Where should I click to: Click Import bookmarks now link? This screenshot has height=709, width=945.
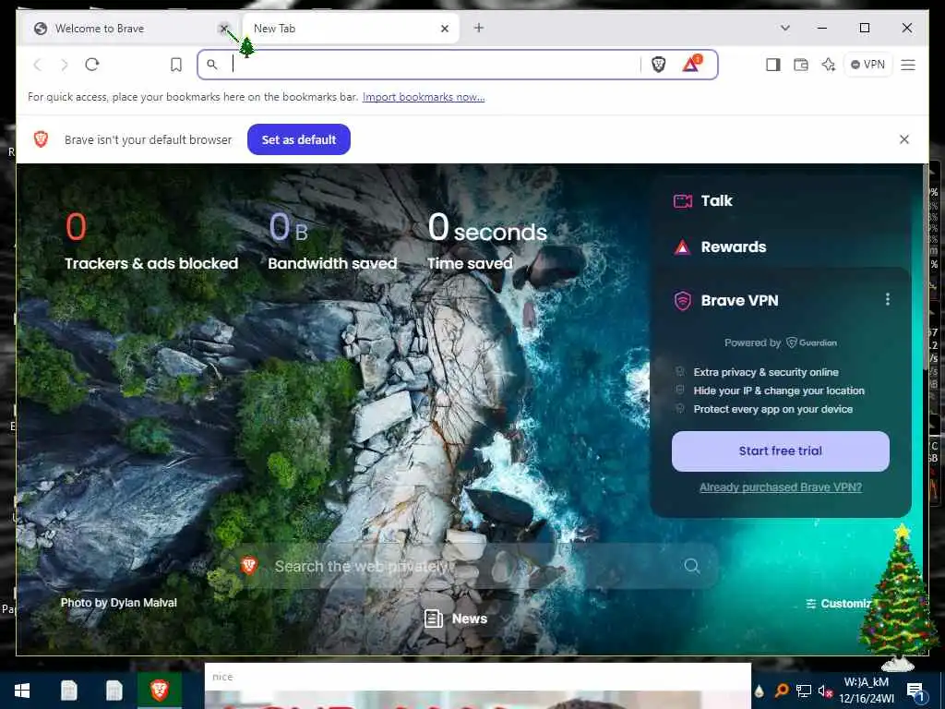pyautogui.click(x=424, y=97)
